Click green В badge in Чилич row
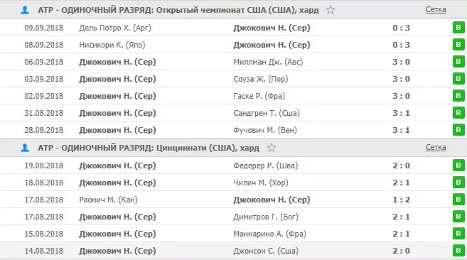The width and height of the screenshot is (467, 260). [x=458, y=183]
